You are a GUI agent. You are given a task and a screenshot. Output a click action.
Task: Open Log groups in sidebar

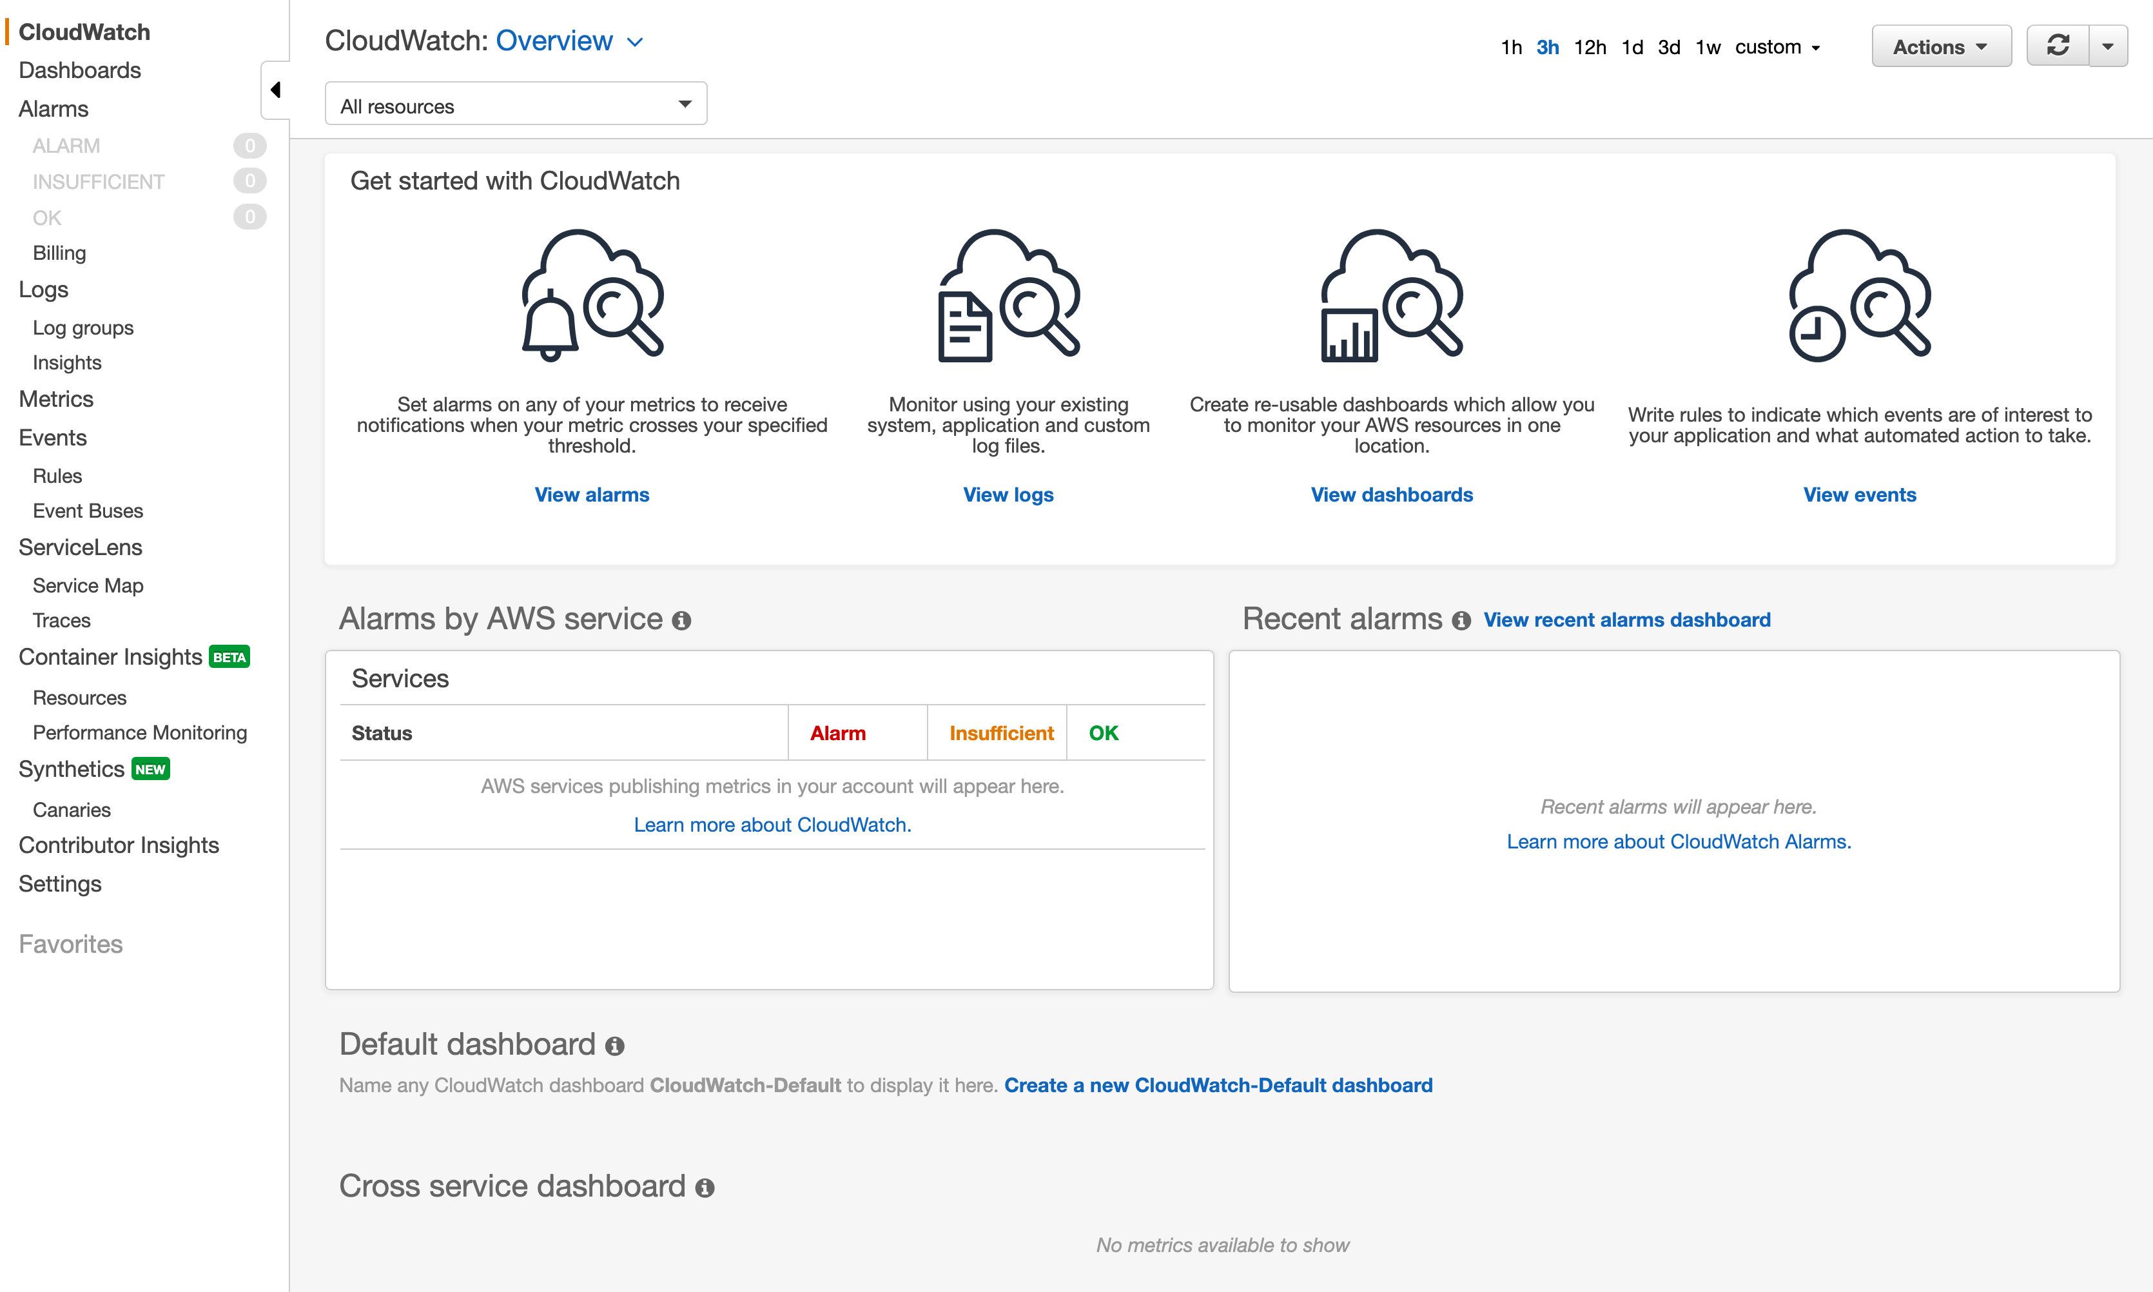(x=83, y=328)
